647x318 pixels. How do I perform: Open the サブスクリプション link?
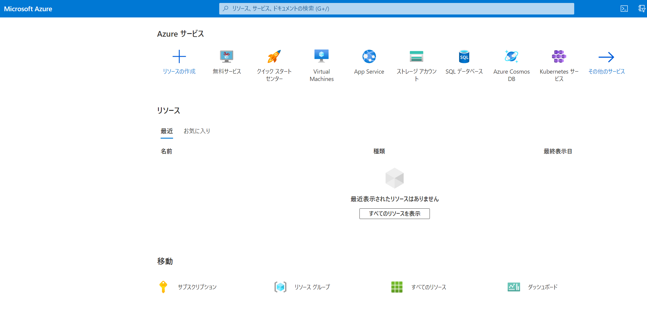click(197, 287)
